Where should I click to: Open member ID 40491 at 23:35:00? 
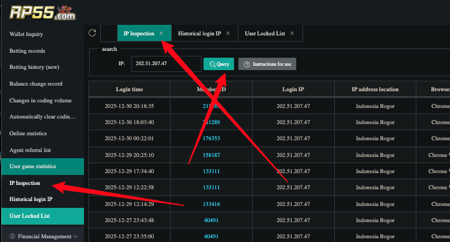211,236
